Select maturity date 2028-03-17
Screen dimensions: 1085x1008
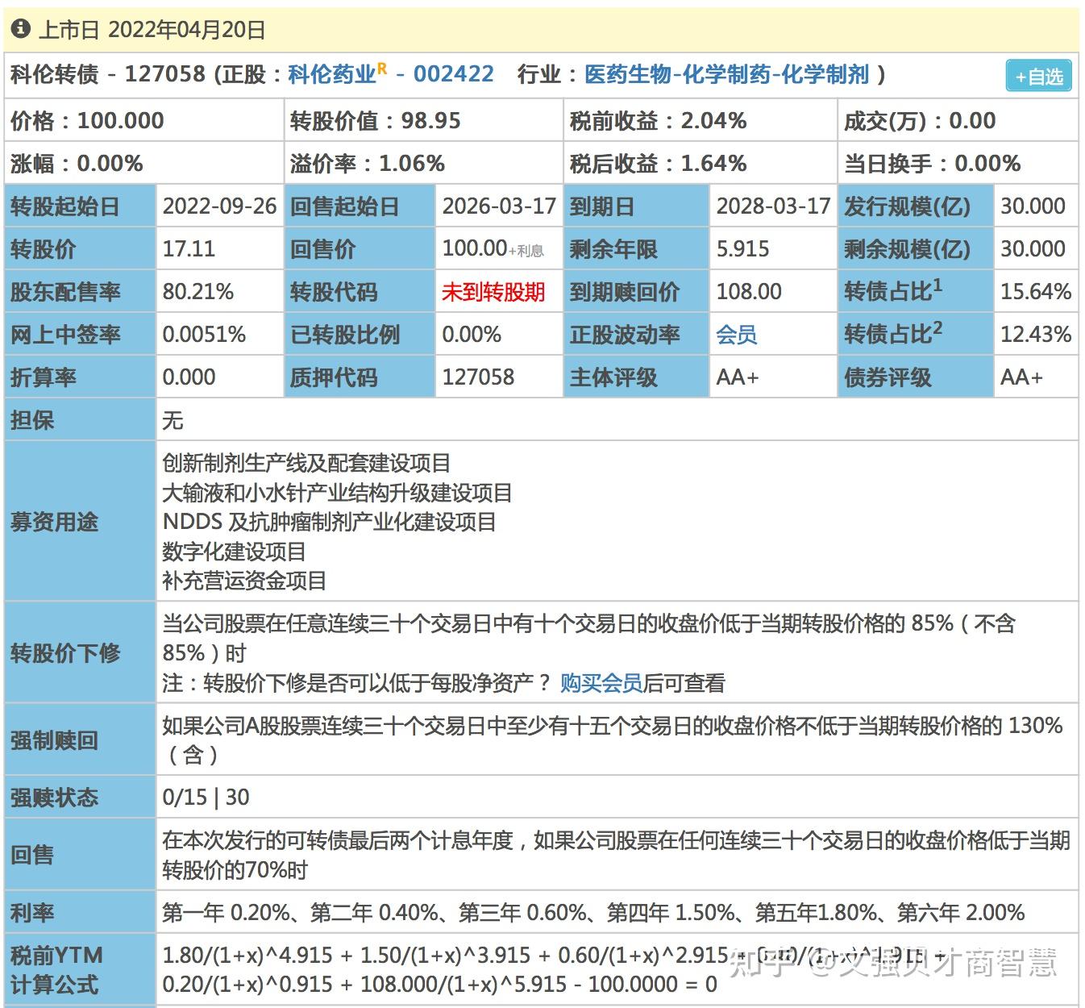pos(773,206)
